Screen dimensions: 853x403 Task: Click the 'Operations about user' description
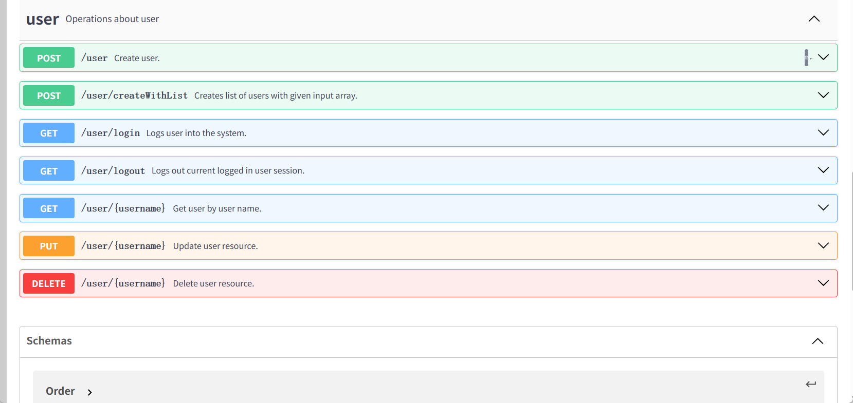(x=112, y=19)
